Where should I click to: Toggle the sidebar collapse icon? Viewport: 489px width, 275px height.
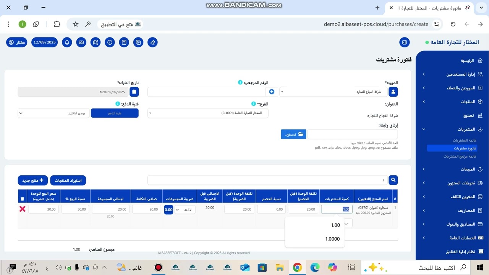[404, 42]
